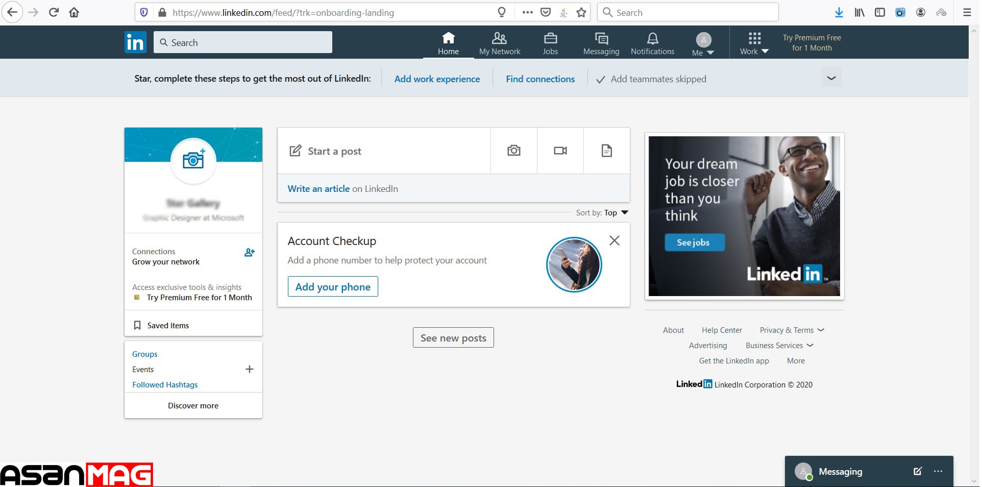The width and height of the screenshot is (982, 487).
Task: Click the About footer link
Action: pos(673,330)
